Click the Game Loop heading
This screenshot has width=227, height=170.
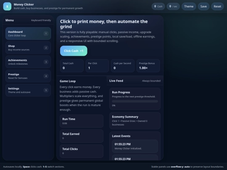[x=68, y=81]
